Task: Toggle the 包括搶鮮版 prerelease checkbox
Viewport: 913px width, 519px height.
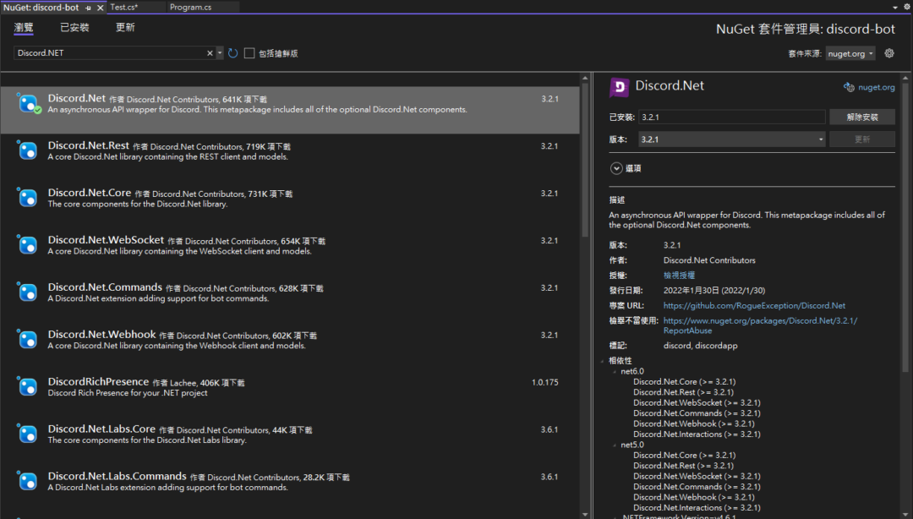Action: coord(249,53)
